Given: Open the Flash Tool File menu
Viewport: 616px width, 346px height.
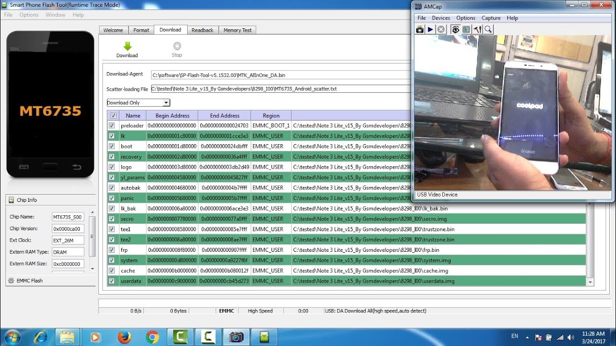Looking at the screenshot, I should pos(8,15).
